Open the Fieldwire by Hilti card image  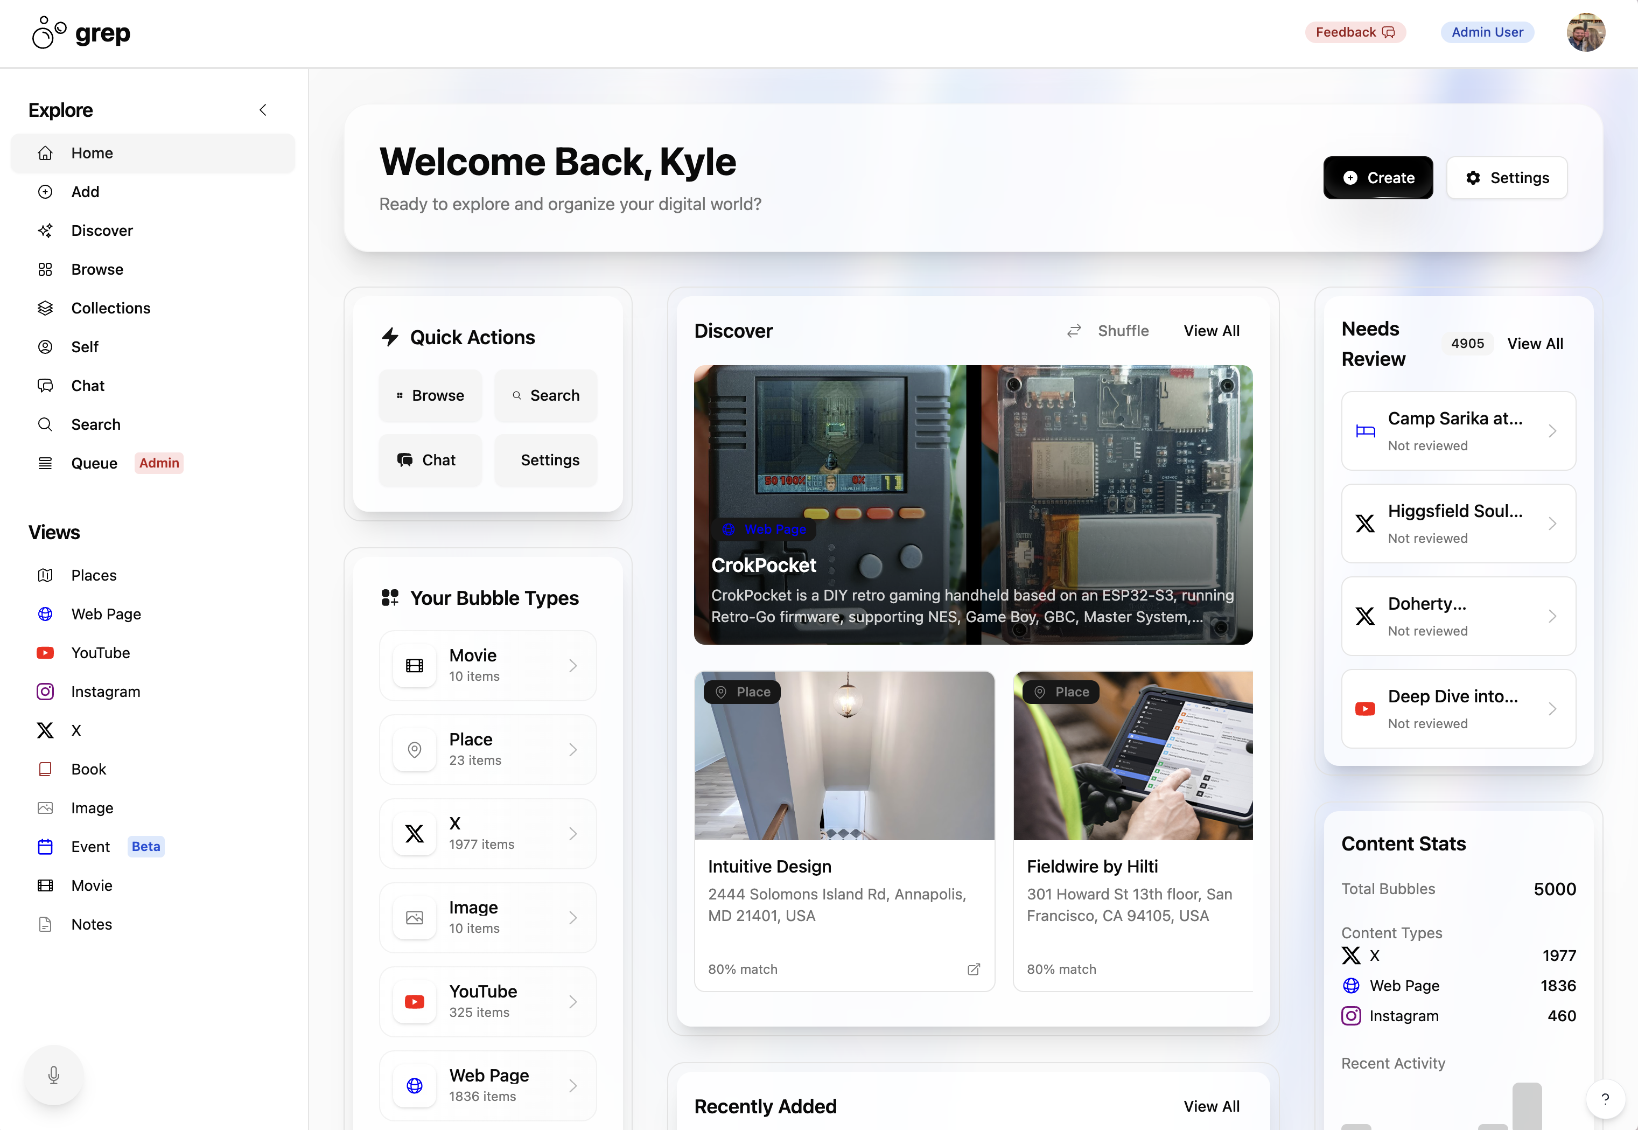coord(1132,756)
